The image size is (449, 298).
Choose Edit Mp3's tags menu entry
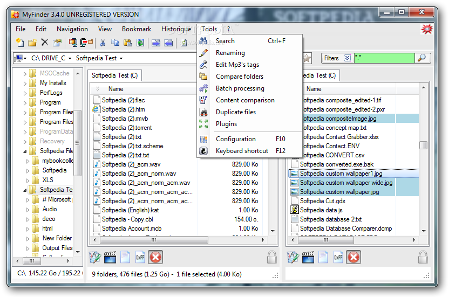(x=249, y=65)
